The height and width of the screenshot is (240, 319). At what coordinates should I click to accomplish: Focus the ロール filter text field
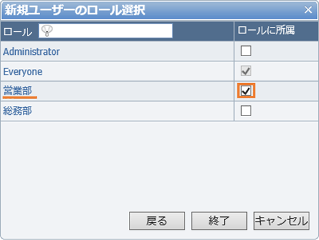coord(105,31)
